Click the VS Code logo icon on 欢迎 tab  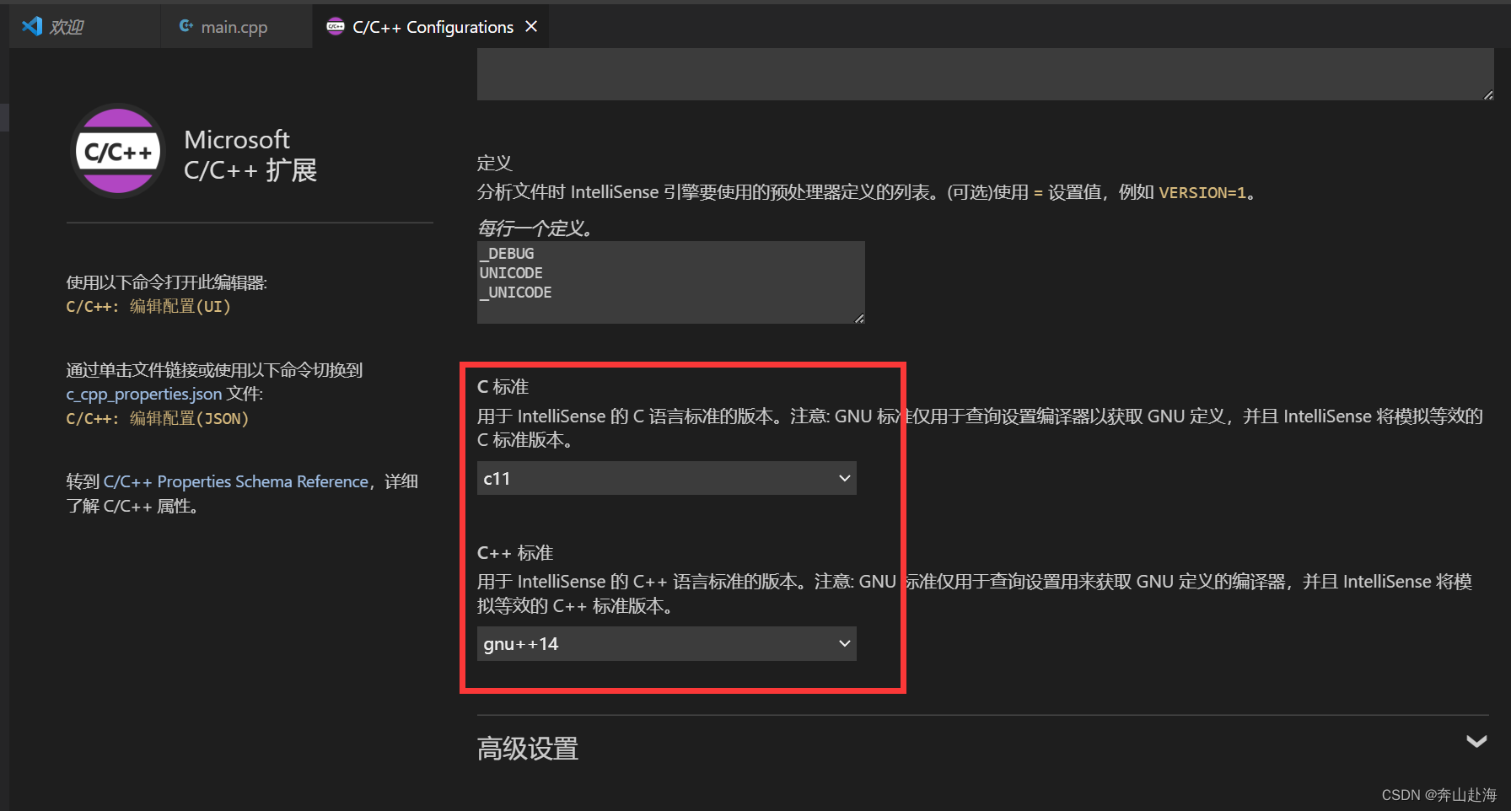[x=32, y=26]
